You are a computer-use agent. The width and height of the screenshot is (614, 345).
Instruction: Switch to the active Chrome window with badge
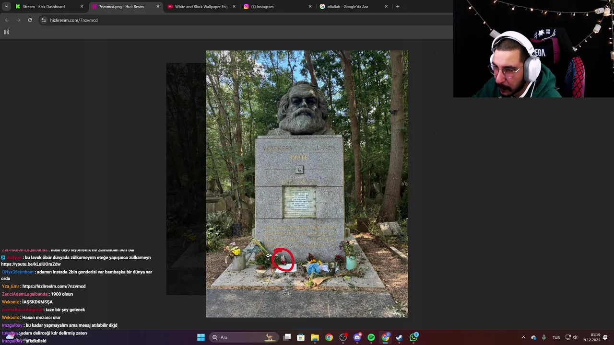pyautogui.click(x=385, y=337)
